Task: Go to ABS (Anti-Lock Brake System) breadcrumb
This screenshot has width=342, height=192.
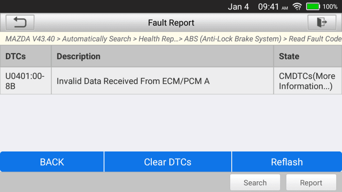Action: (233, 39)
